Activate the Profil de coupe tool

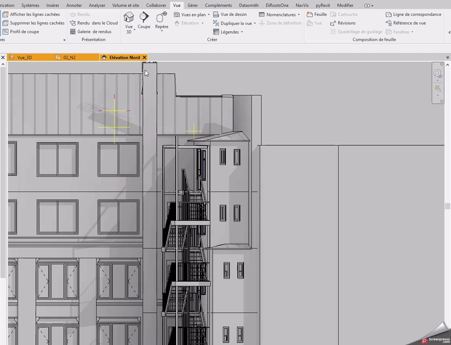pos(21,32)
